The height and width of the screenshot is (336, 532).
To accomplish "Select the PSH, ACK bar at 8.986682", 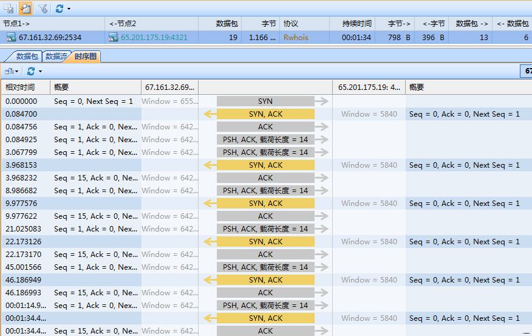I will pyautogui.click(x=265, y=190).
